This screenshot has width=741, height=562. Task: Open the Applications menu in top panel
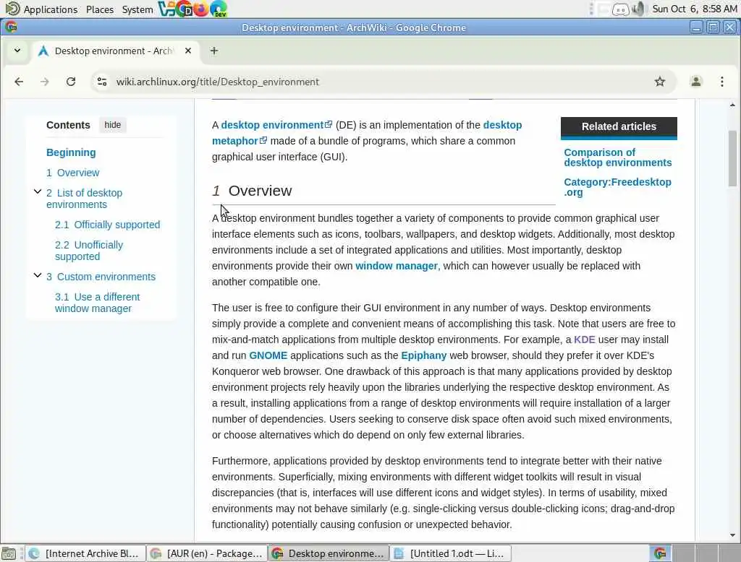click(x=41, y=9)
